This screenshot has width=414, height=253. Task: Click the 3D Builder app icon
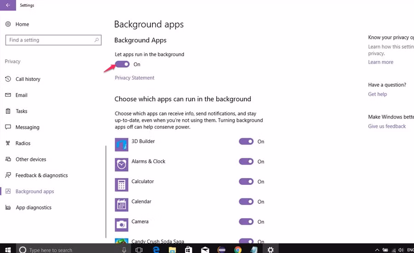pos(121,144)
